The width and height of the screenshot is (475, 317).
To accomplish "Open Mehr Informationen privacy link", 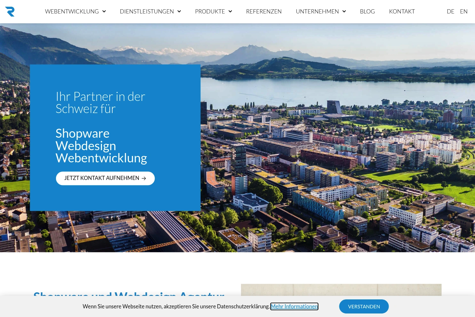I will (x=294, y=306).
